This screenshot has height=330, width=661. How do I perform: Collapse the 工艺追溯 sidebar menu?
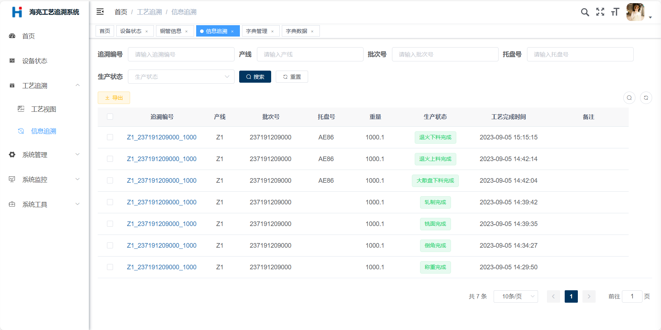pyautogui.click(x=77, y=85)
